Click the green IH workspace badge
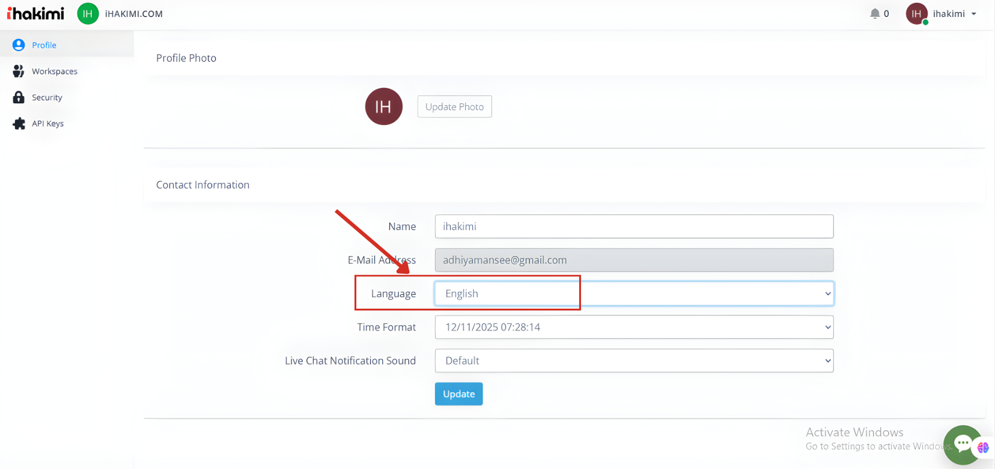995x469 pixels. pyautogui.click(x=88, y=14)
